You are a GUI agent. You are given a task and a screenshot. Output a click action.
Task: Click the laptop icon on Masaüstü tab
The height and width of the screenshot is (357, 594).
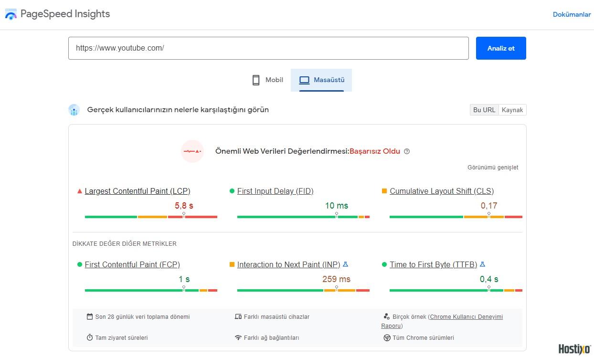point(304,80)
